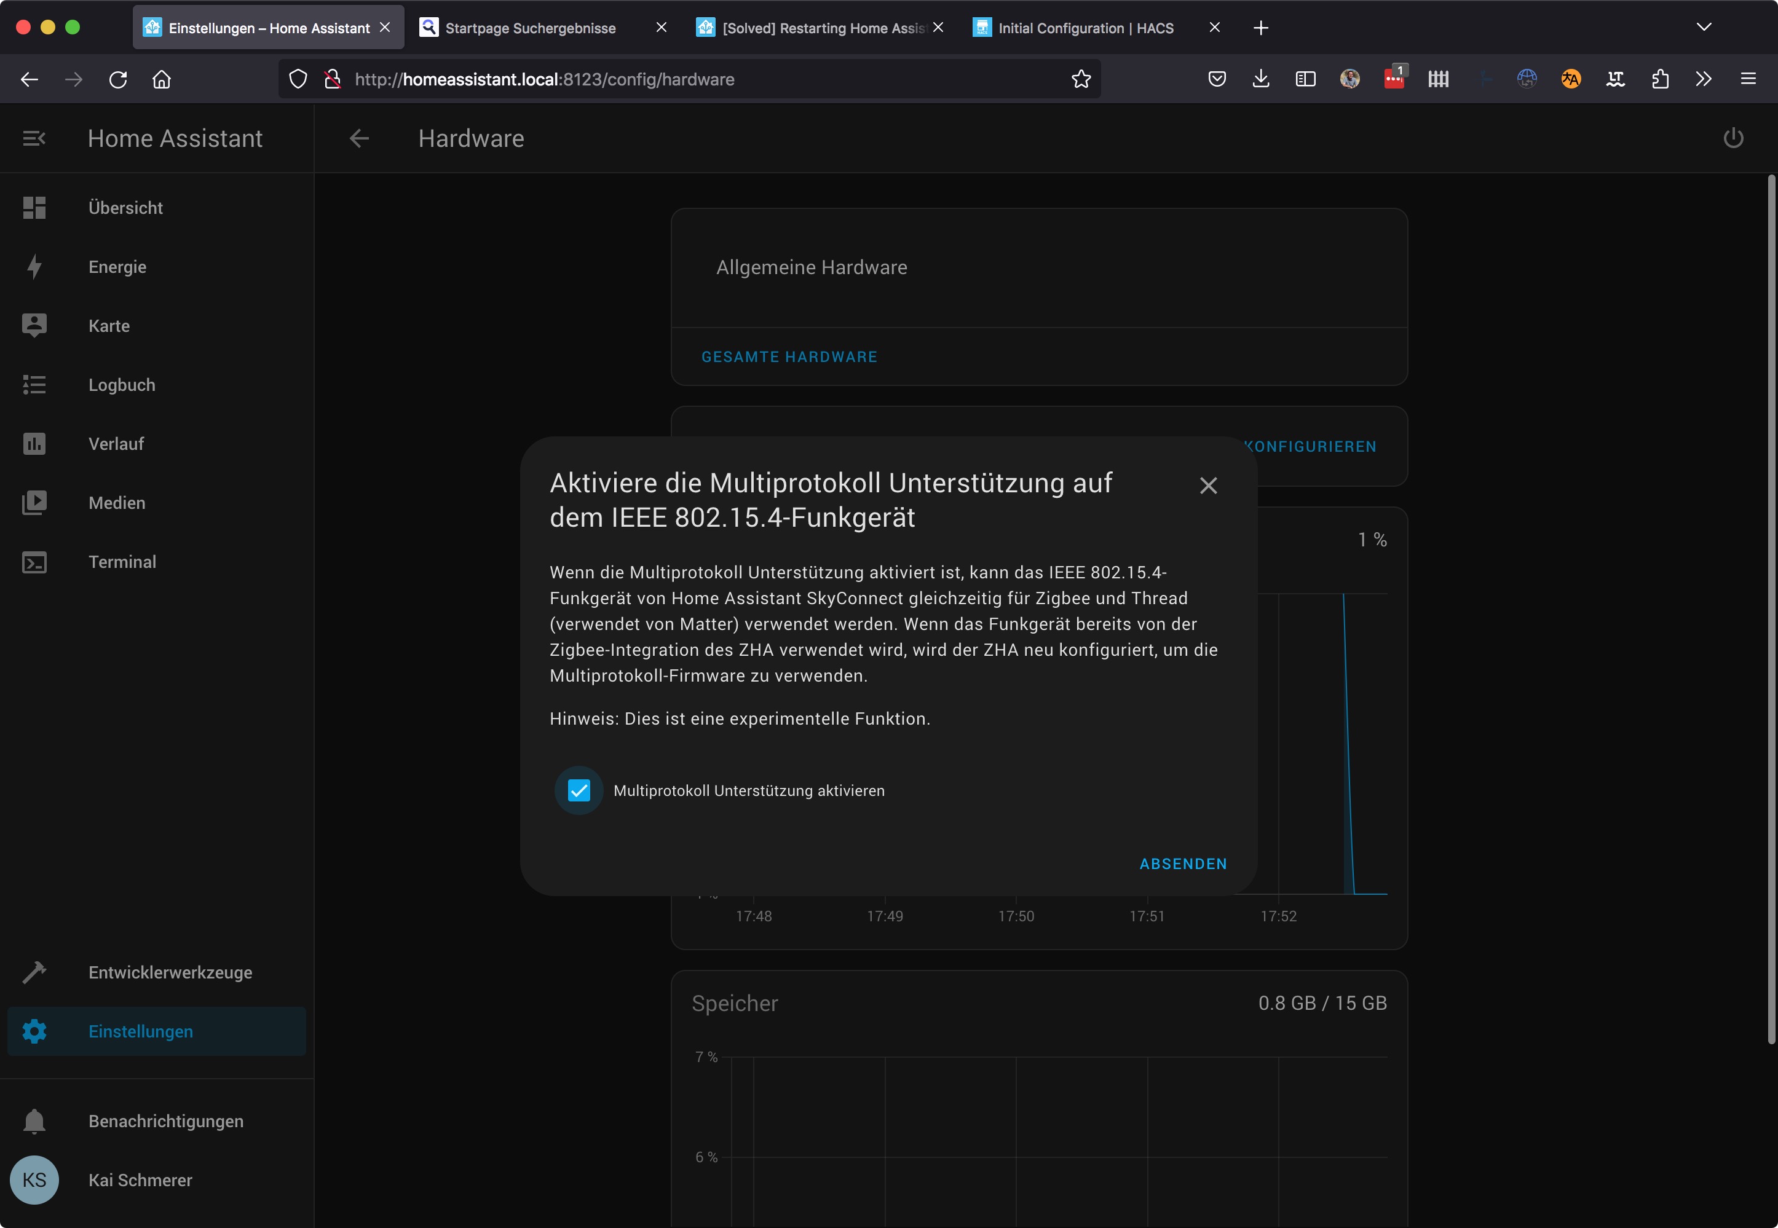Open the Logbuch list icon
Viewport: 1778px width, 1228px height.
34,385
